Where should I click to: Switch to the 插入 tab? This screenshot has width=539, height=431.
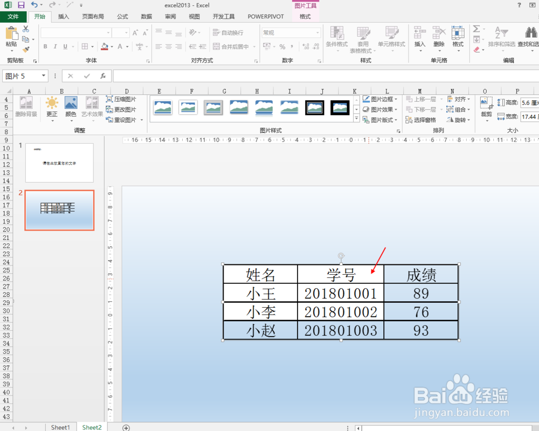point(64,17)
